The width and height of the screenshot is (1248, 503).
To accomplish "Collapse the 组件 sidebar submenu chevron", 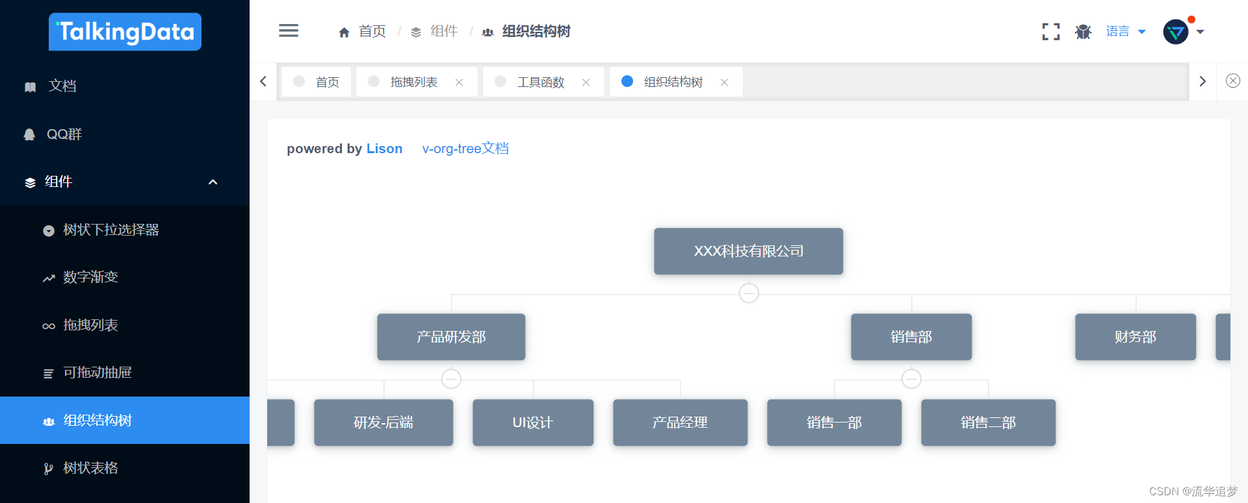I will coord(213,182).
